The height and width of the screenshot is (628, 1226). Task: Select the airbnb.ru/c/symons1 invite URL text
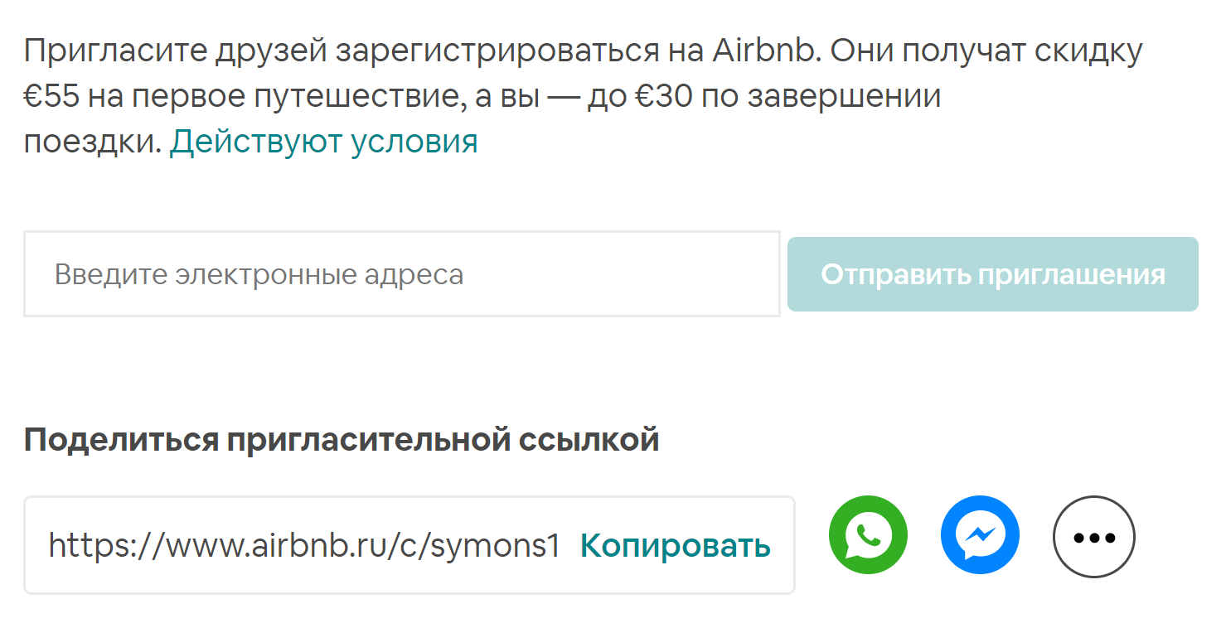pos(304,546)
